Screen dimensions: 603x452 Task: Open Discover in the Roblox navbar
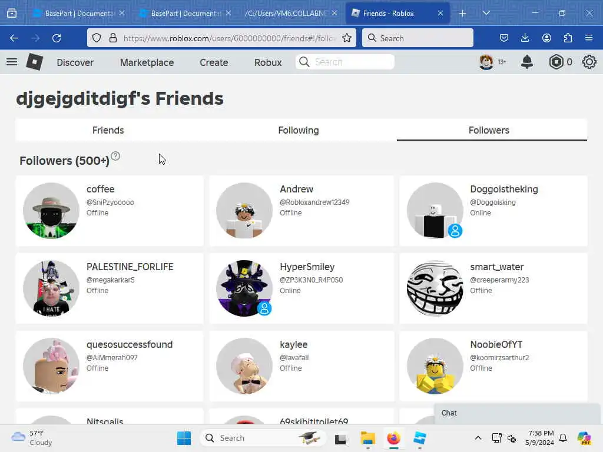tap(75, 62)
